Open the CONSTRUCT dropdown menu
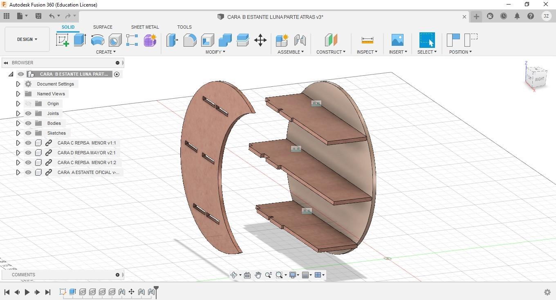This screenshot has height=300, width=556. 331,52
